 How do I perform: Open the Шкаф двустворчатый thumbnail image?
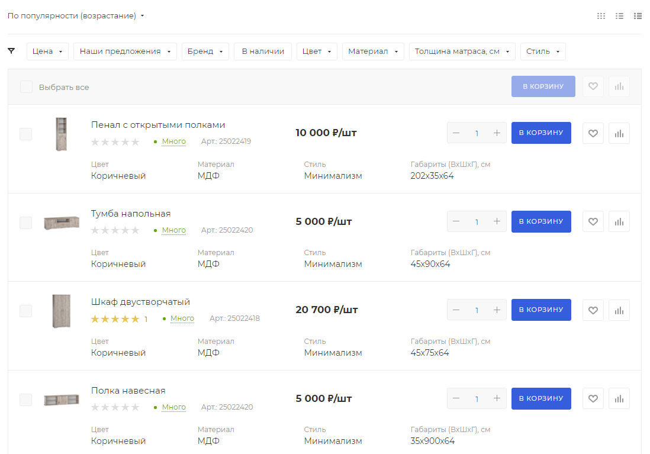[x=62, y=311]
